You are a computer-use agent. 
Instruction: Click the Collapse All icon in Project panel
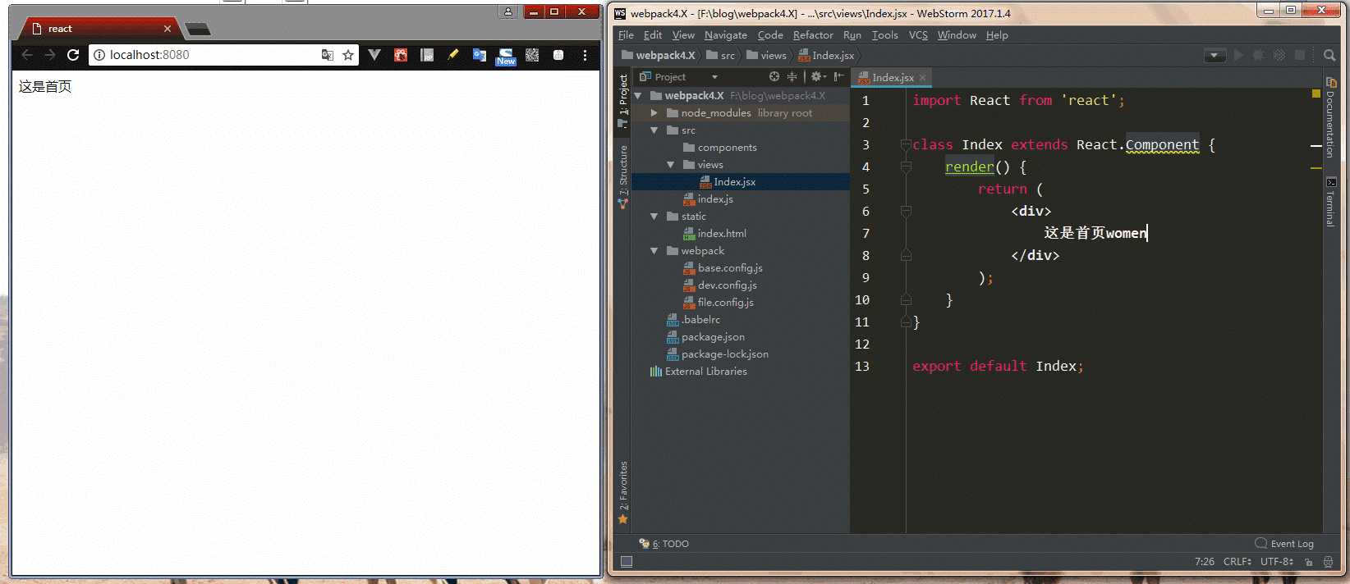pyautogui.click(x=792, y=76)
